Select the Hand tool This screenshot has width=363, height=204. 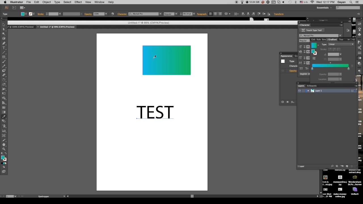pyautogui.click(x=4, y=144)
